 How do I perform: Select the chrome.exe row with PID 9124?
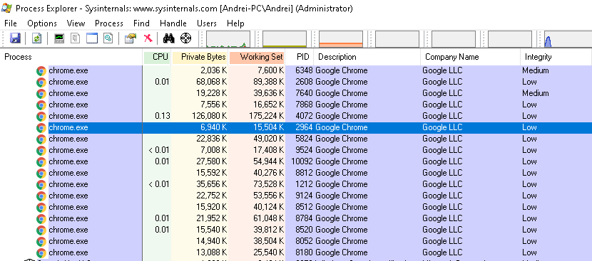296,196
